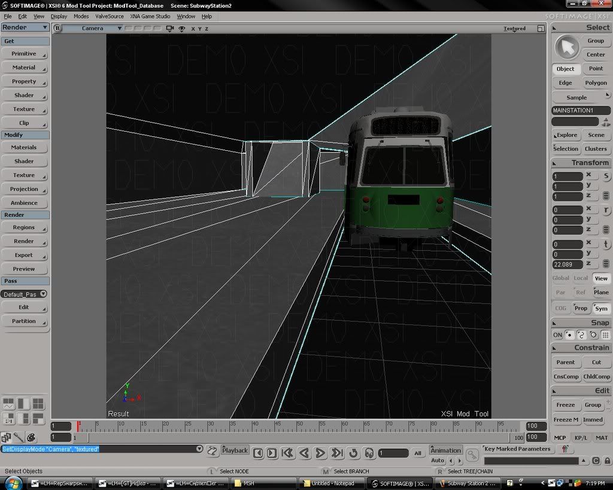Click the Parent constrain button
The image size is (613, 490).
point(565,362)
